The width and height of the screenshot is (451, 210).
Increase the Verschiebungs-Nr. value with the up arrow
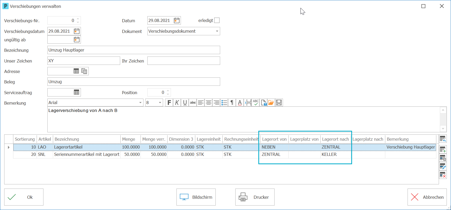tap(78, 19)
